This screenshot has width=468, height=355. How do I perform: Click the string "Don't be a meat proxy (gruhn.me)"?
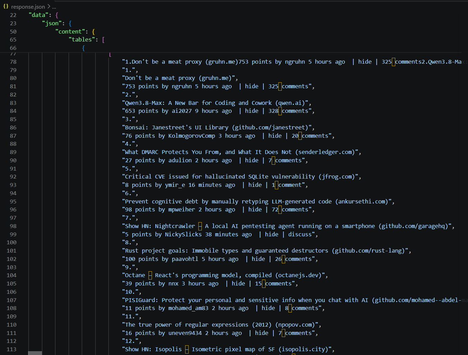pyautogui.click(x=180, y=78)
